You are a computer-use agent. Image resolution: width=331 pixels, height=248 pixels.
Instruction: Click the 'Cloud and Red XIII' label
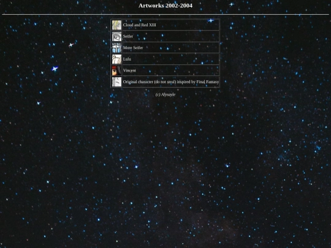[140, 25]
